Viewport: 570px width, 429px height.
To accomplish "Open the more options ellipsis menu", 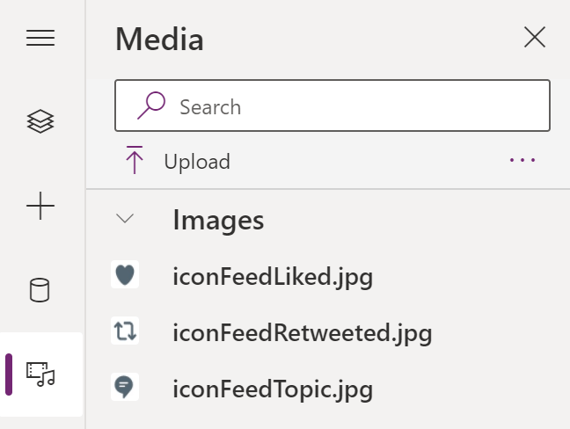I will pos(522,160).
